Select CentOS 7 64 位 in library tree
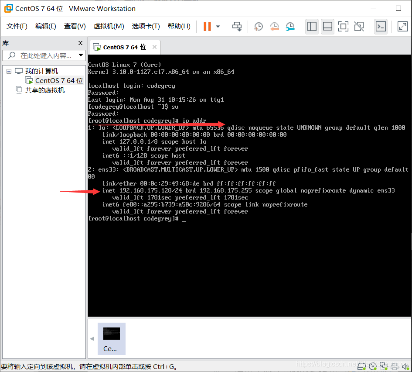 tap(59, 80)
